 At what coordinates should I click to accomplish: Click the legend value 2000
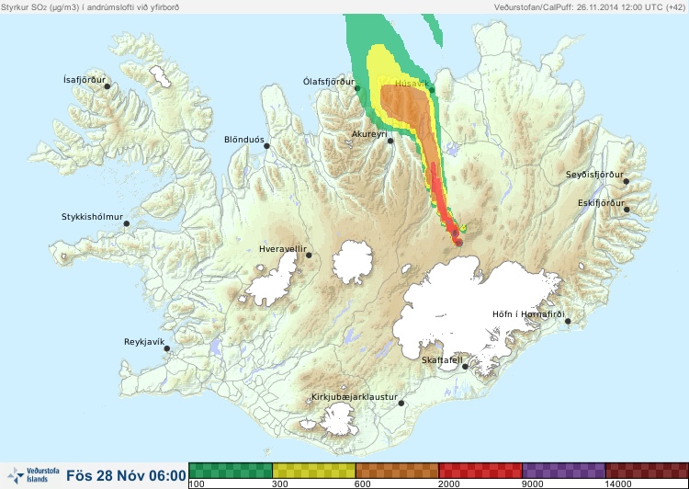(449, 484)
